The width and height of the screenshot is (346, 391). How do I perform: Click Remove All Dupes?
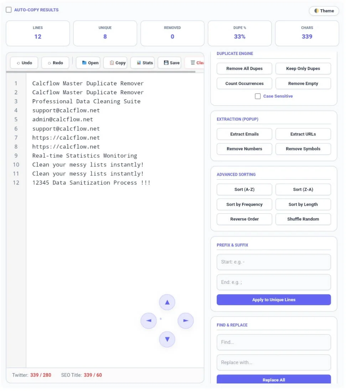[x=244, y=68]
